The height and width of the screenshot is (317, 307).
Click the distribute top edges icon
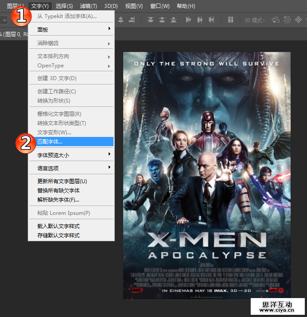(151, 20)
